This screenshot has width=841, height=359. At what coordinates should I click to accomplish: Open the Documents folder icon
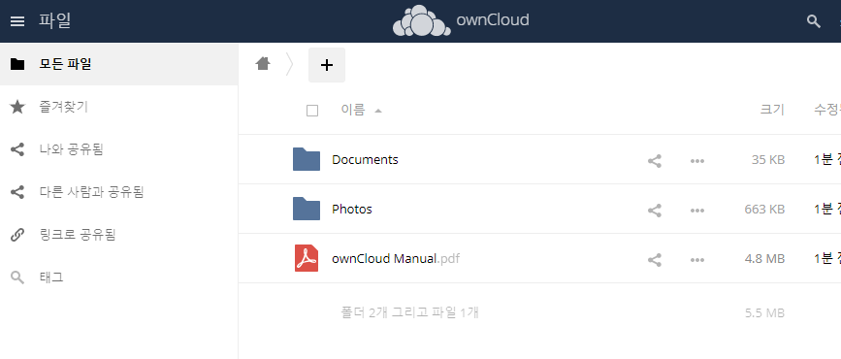click(x=307, y=159)
